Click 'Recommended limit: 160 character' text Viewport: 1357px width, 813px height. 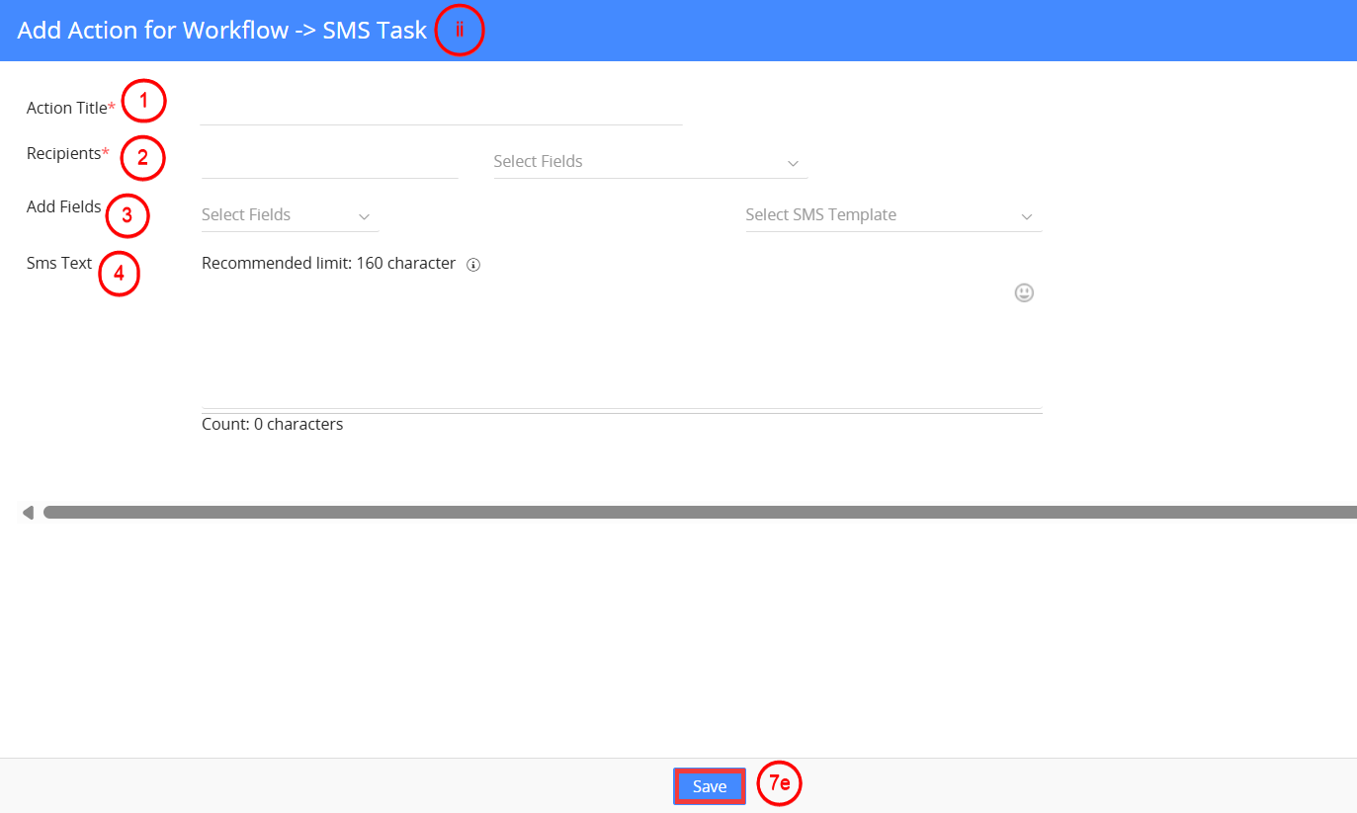(x=328, y=264)
